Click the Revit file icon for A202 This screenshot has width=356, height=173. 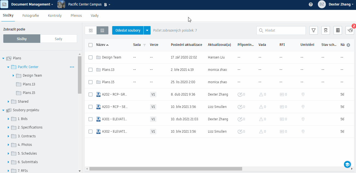(98, 94)
